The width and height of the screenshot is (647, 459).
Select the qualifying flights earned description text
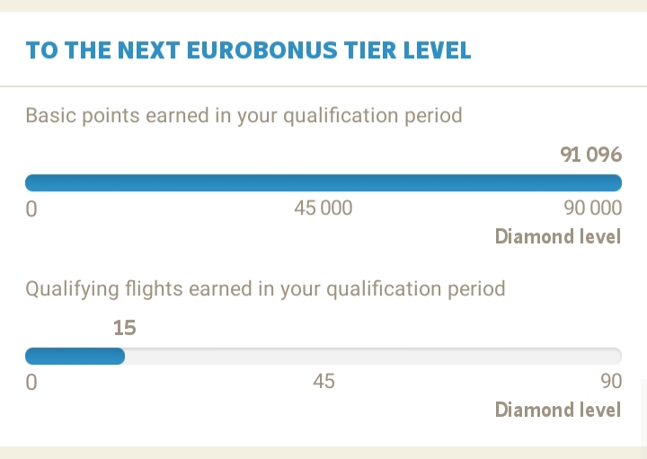coord(265,289)
